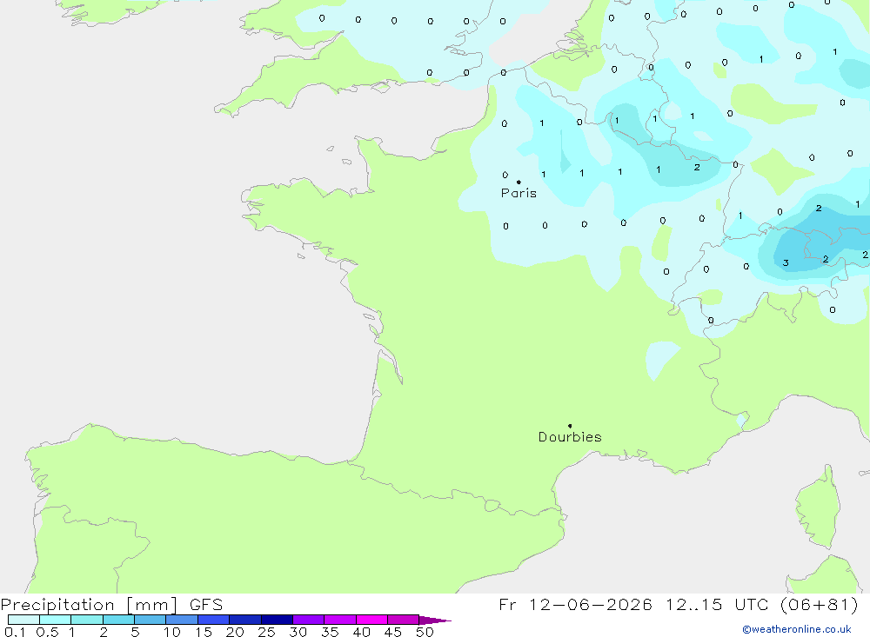Click the Dourbies city label
The width and height of the screenshot is (870, 637).
tap(570, 437)
